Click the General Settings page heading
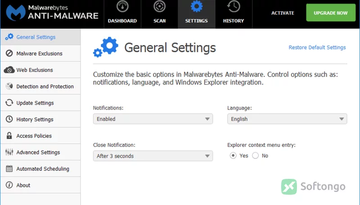 170,48
